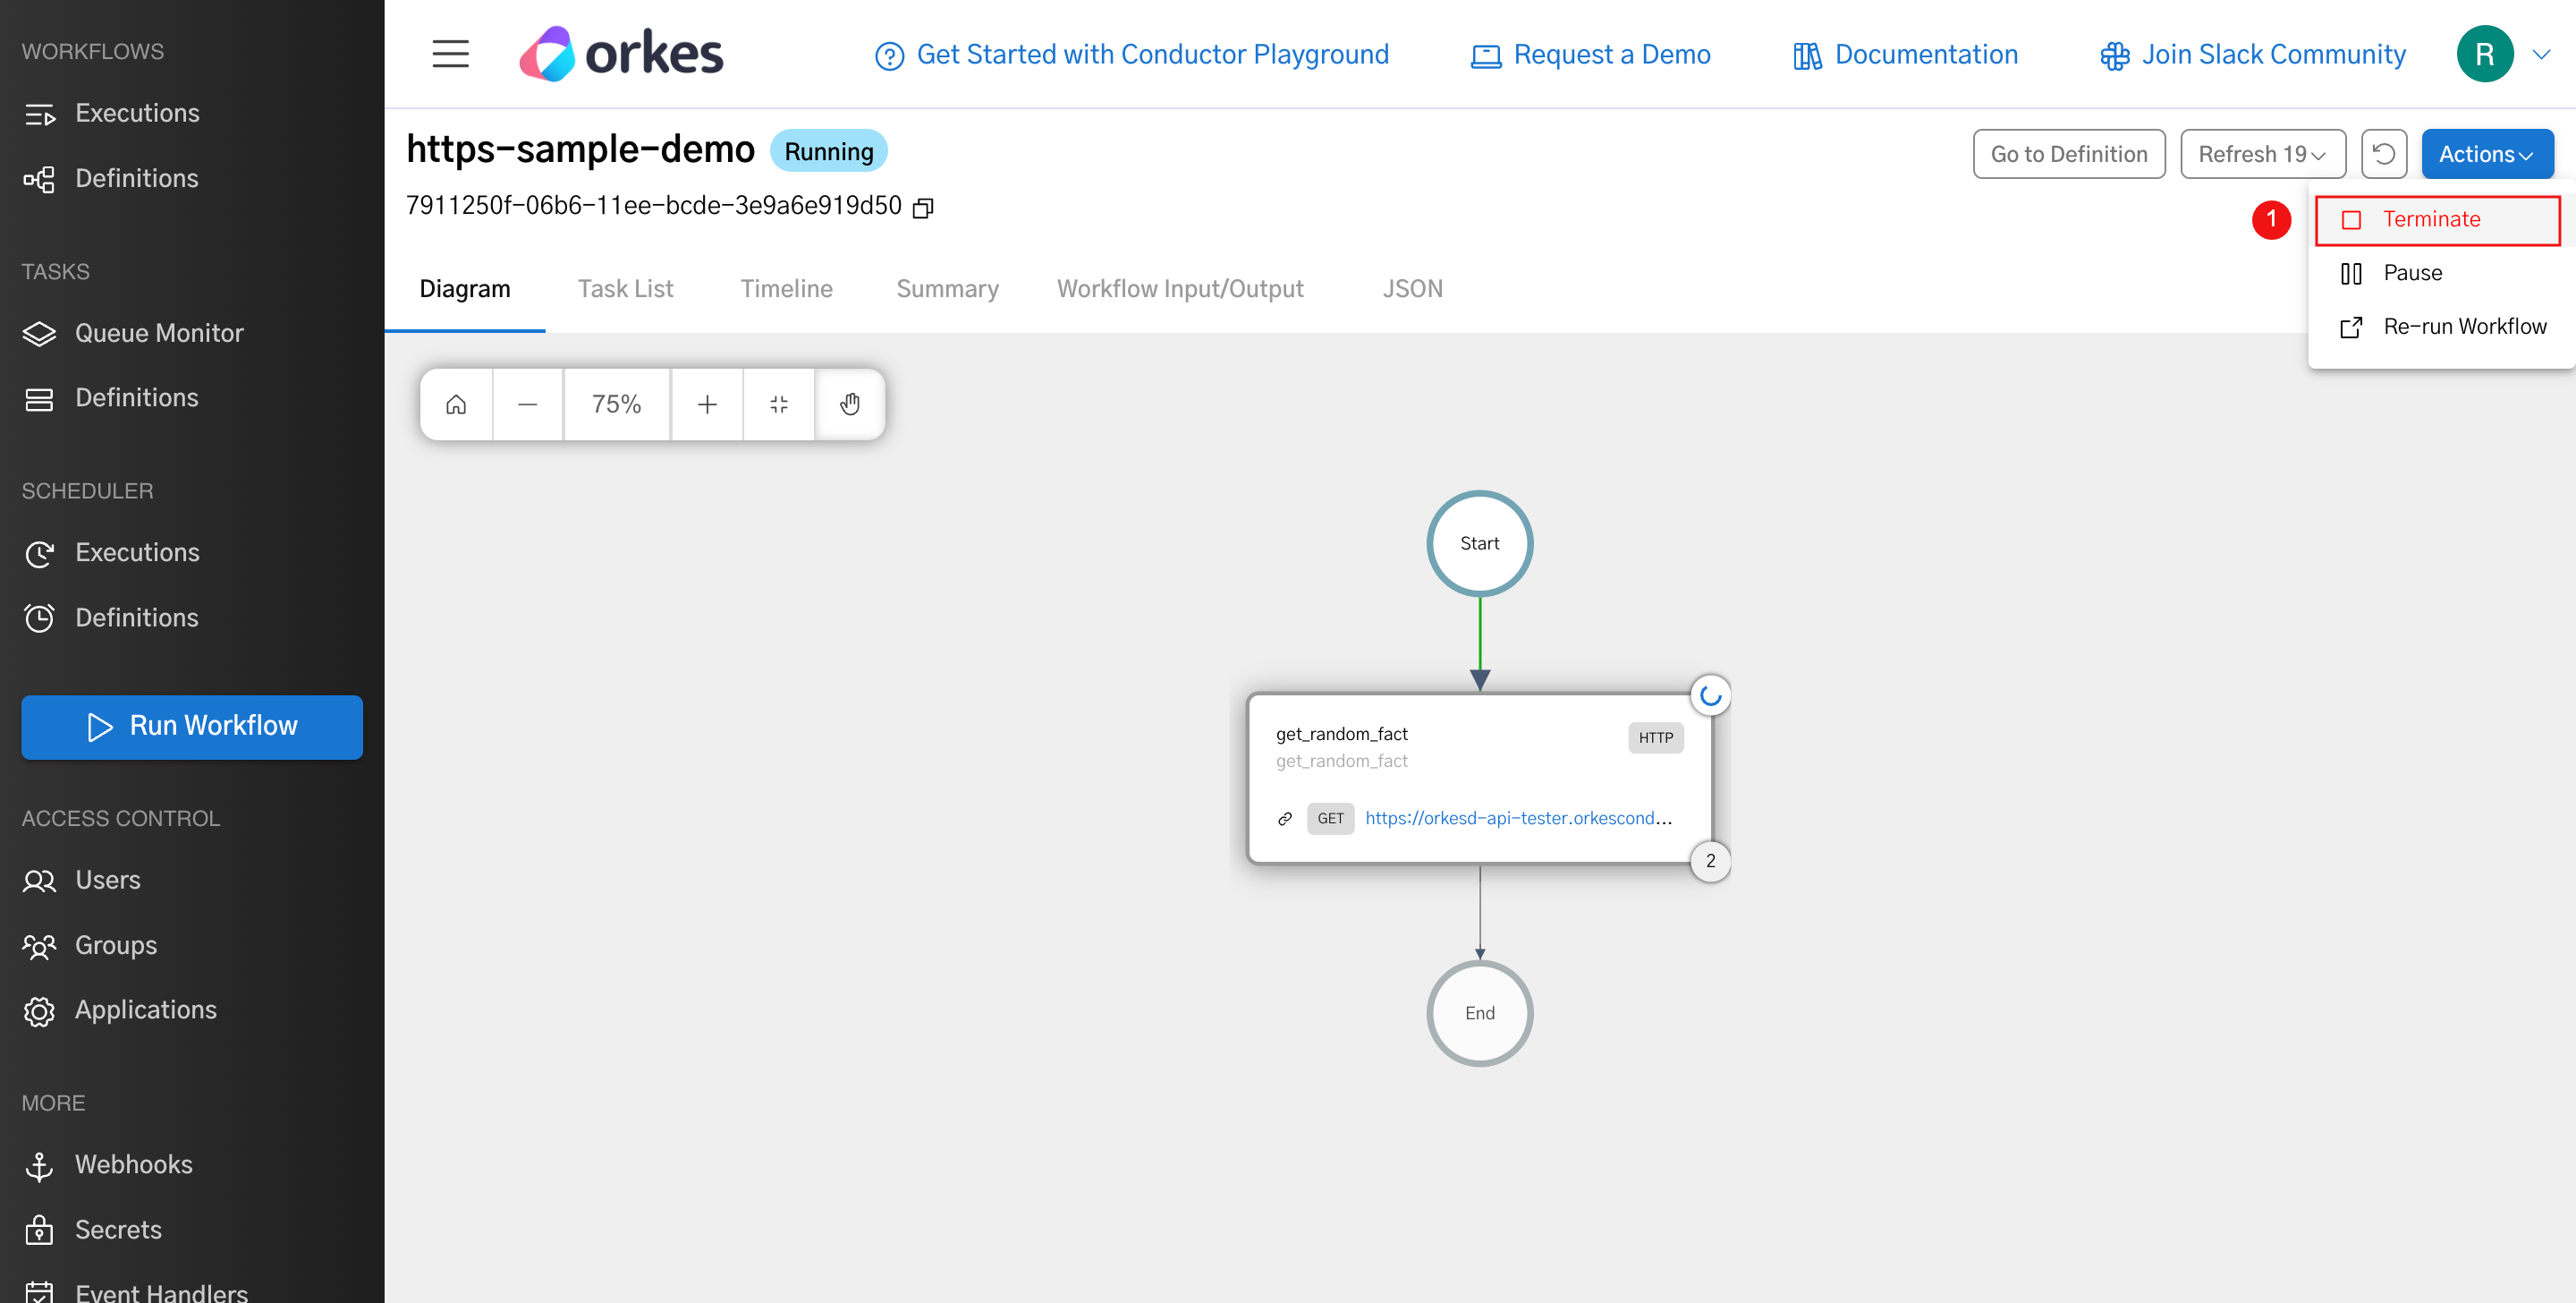2576x1303 pixels.
Task: Zoom out on the workflow diagram
Action: tap(527, 404)
